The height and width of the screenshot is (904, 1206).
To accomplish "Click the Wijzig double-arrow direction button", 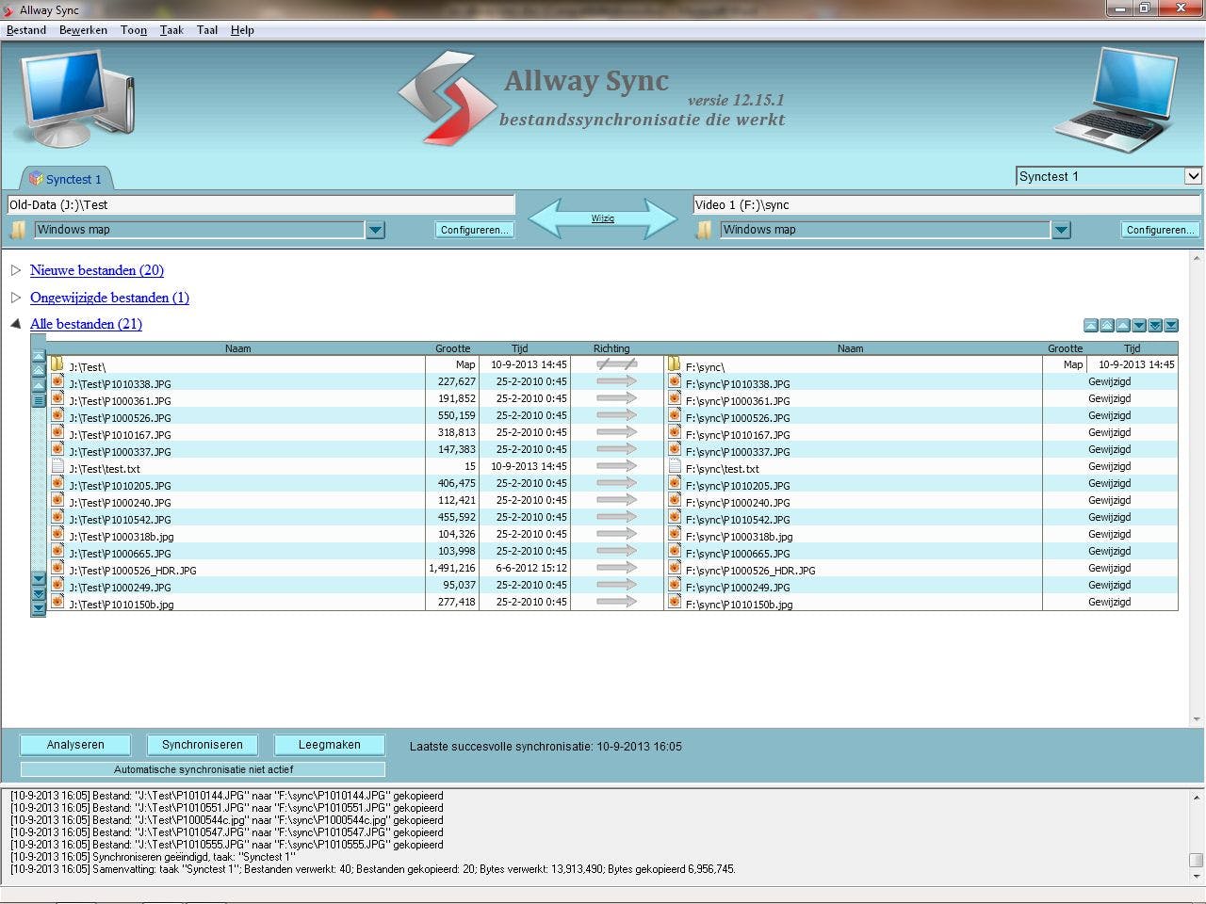I will coord(603,218).
